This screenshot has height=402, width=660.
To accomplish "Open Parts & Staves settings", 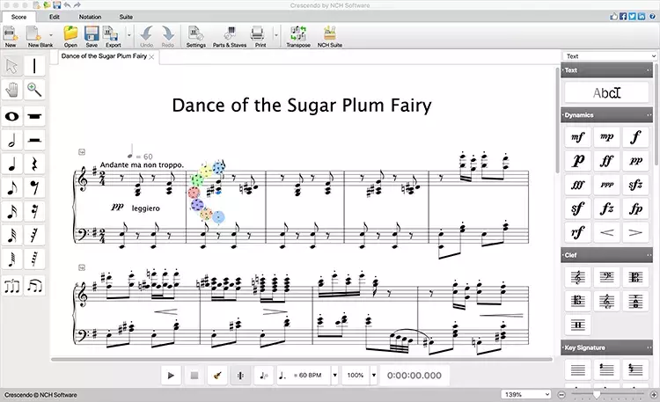I will click(229, 35).
